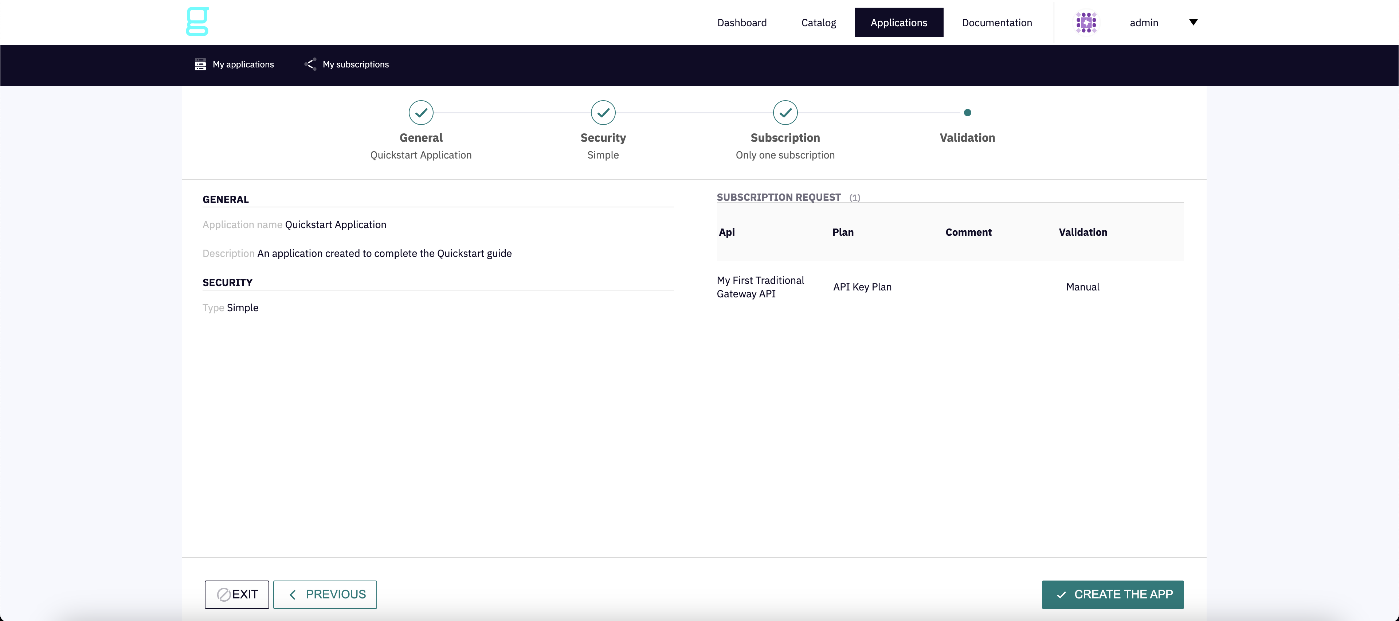The image size is (1399, 621).
Task: Click the My subscriptions share icon
Action: coord(310,64)
